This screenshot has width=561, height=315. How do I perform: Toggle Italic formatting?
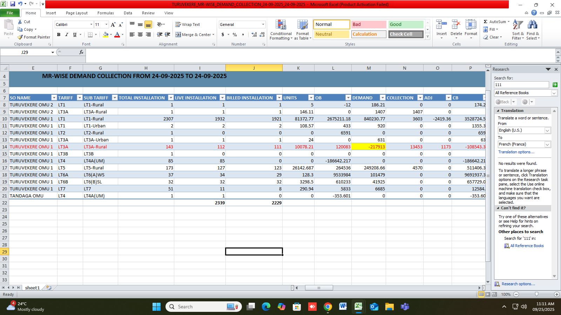click(67, 35)
